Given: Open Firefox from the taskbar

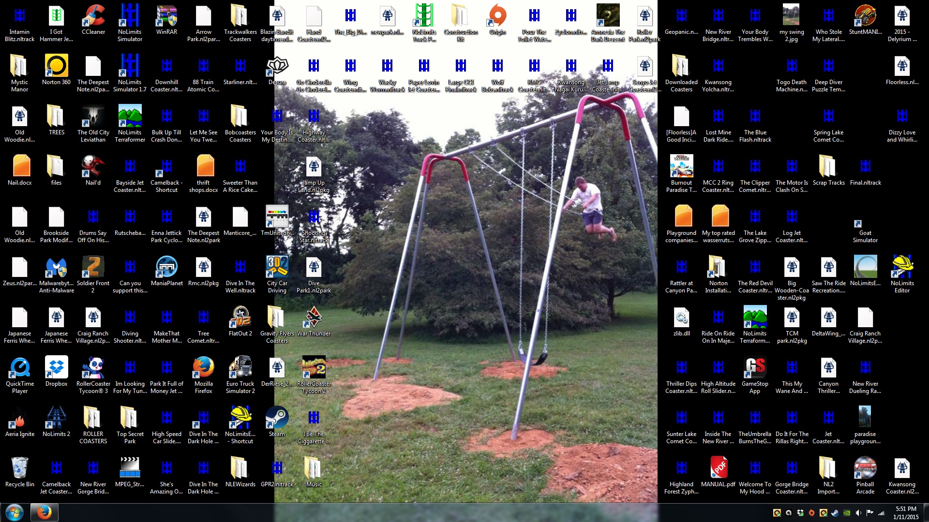Looking at the screenshot, I should click(x=44, y=512).
